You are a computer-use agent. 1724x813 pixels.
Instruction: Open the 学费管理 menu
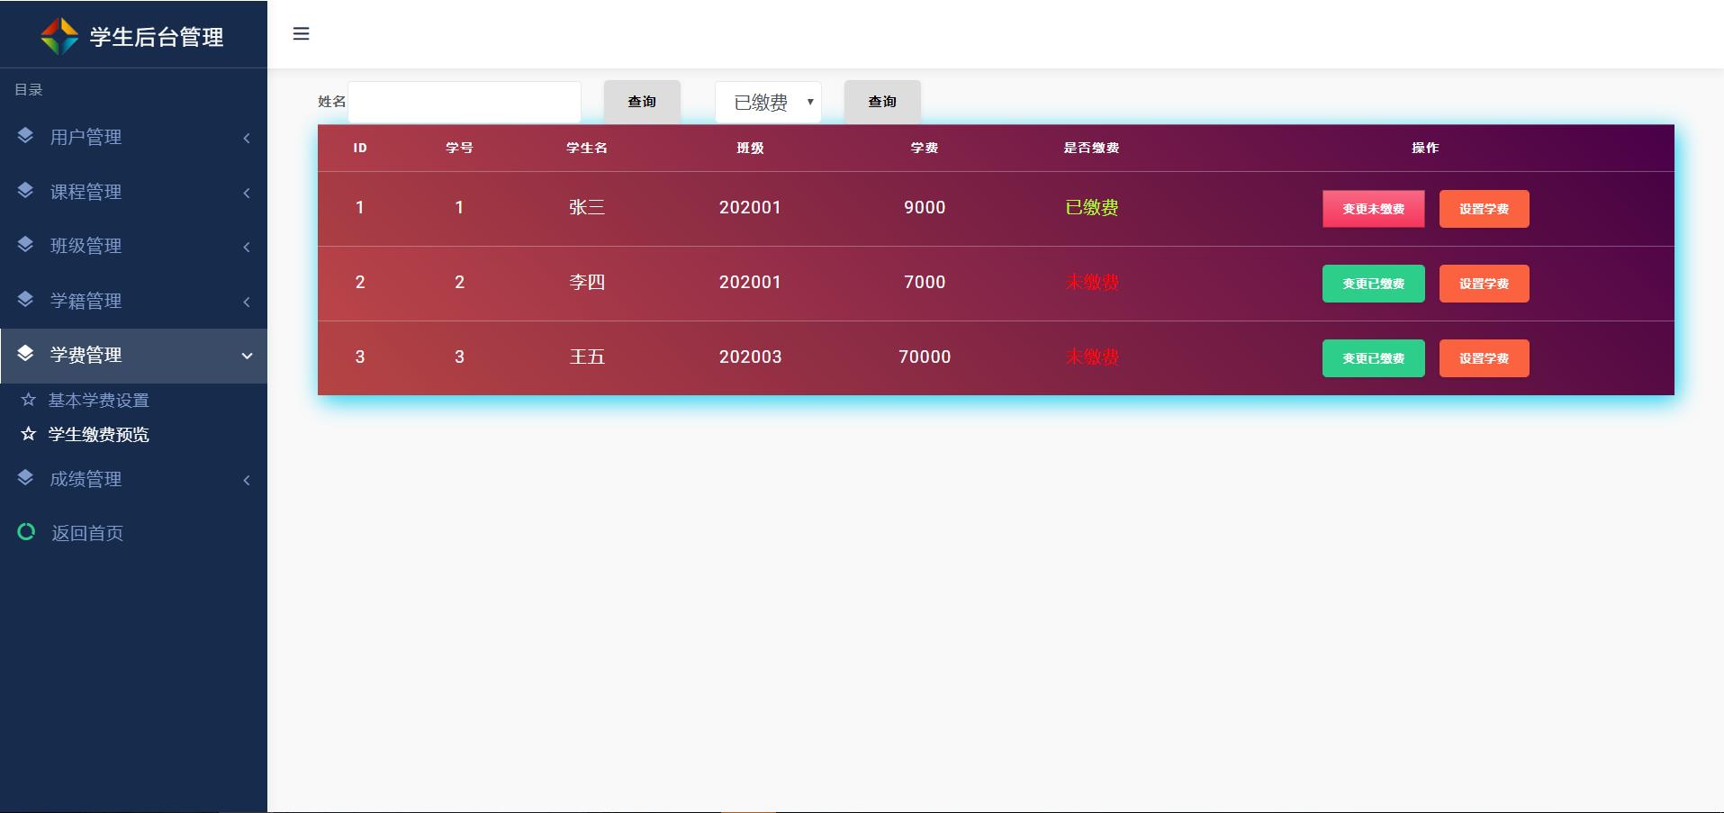point(133,356)
